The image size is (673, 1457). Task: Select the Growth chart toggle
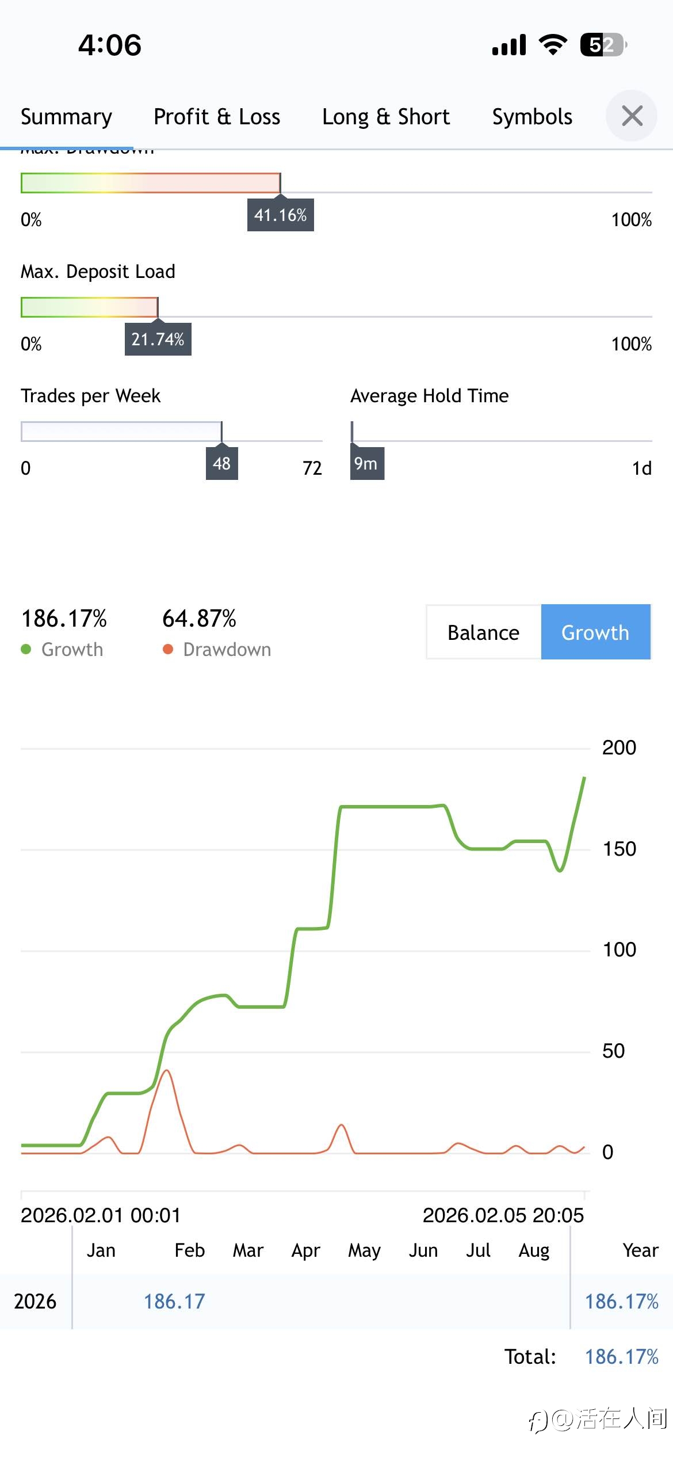tap(595, 632)
